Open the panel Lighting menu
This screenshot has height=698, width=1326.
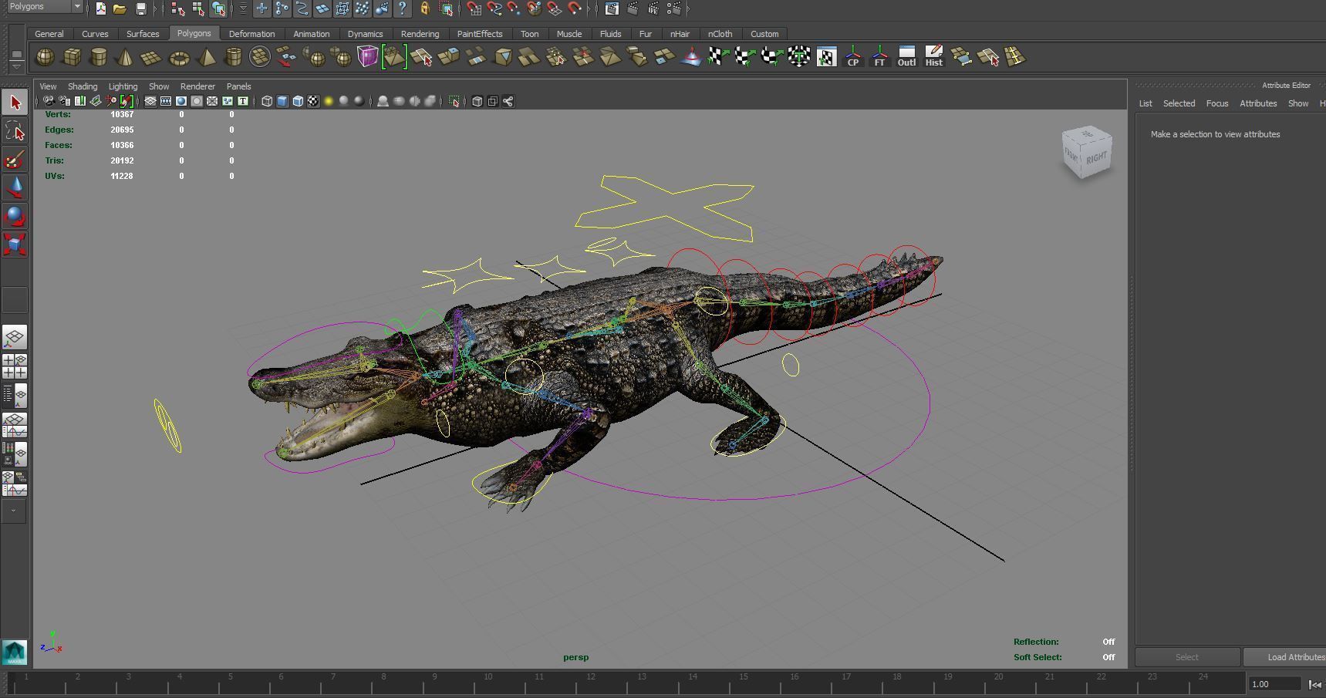[x=123, y=86]
